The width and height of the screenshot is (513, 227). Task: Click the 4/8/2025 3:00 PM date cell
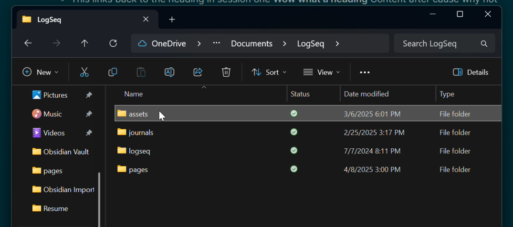coord(372,170)
